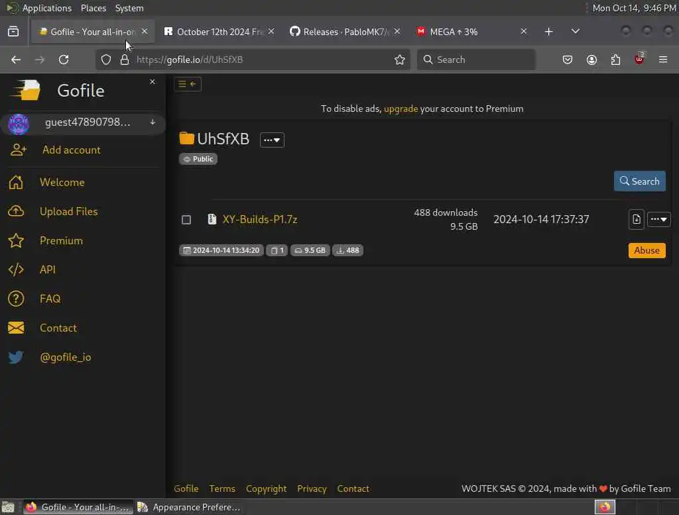Open XY-Builds-P1.7z file options dropdown

coord(658,219)
